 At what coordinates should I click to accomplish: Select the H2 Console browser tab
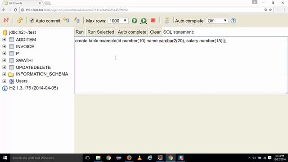click(22, 3)
